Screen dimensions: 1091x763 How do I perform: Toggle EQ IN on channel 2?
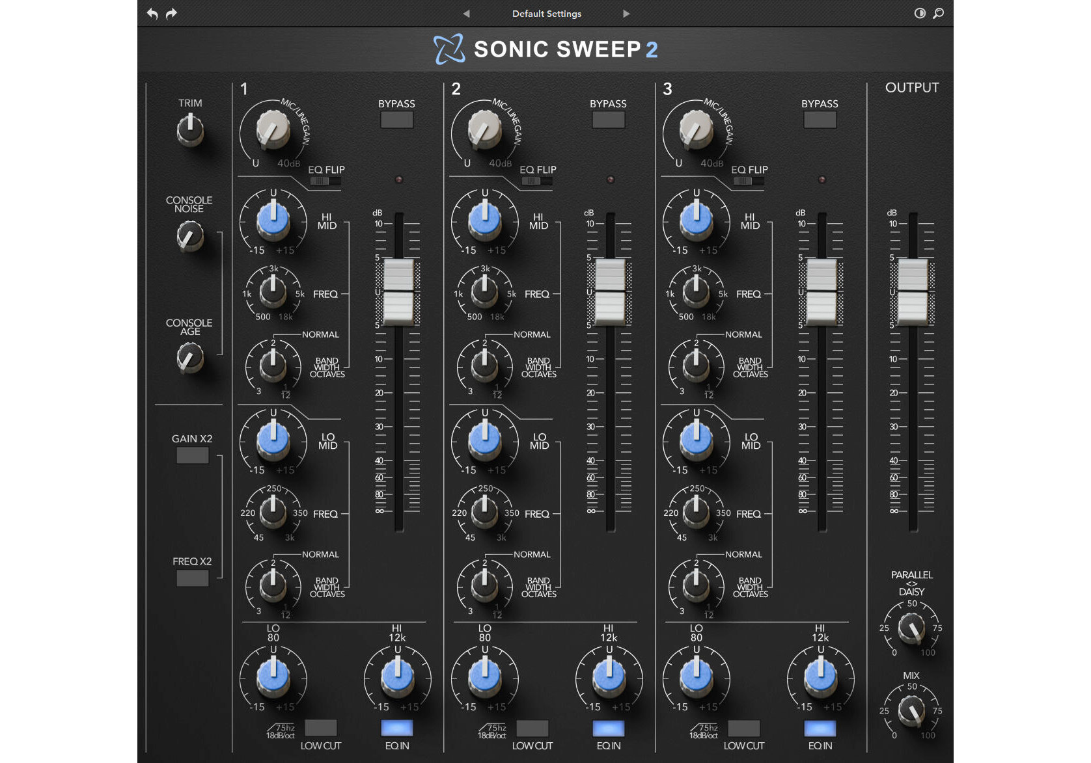(x=609, y=728)
